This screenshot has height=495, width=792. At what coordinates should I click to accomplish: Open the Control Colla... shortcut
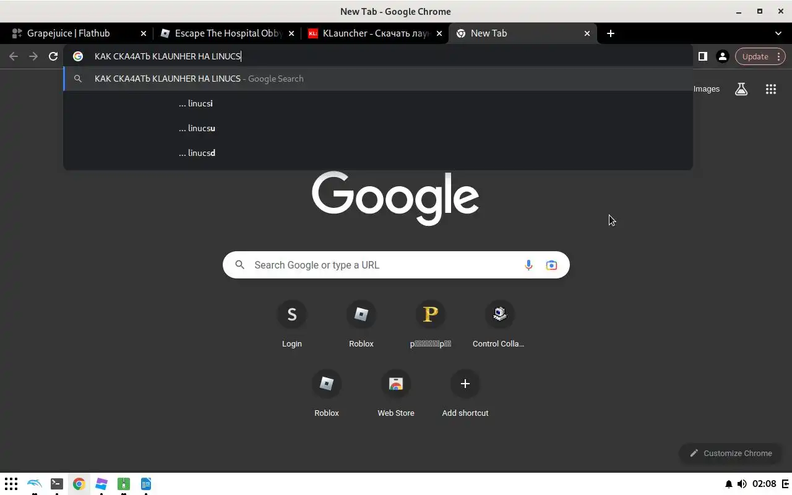point(499,324)
